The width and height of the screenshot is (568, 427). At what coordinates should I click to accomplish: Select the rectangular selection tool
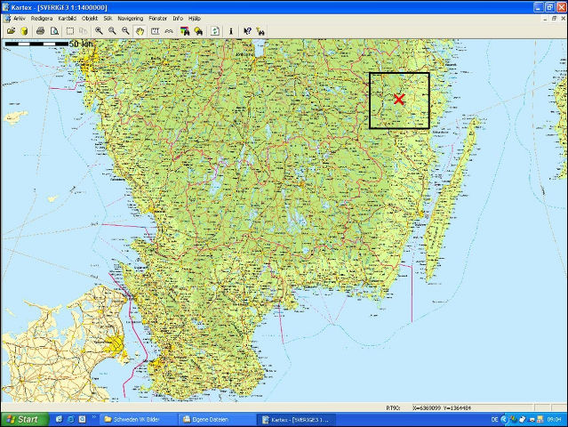[70, 30]
